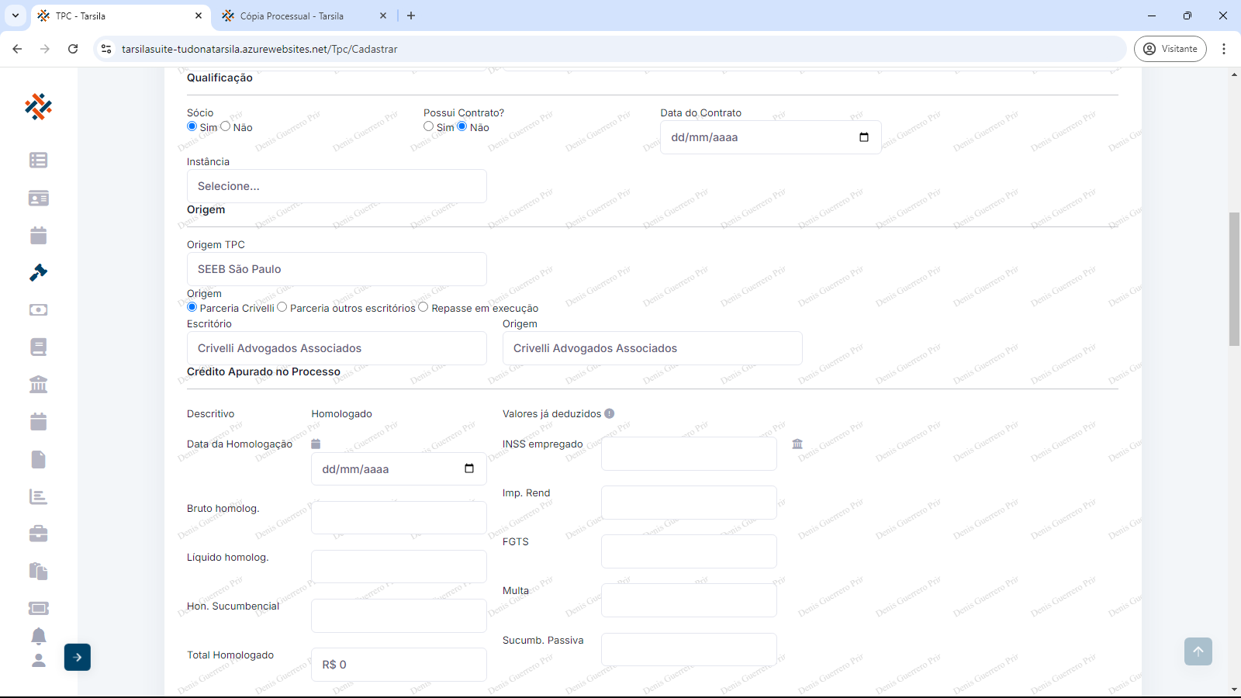The width and height of the screenshot is (1241, 698).
Task: Open the briefcase icon in sidebar
Action: pyautogui.click(x=38, y=534)
